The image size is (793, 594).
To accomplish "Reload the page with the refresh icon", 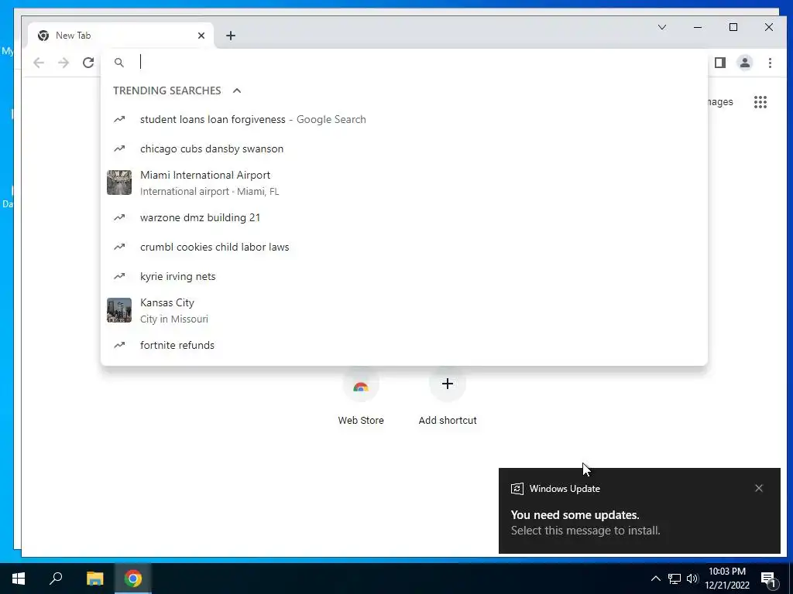I will click(88, 63).
